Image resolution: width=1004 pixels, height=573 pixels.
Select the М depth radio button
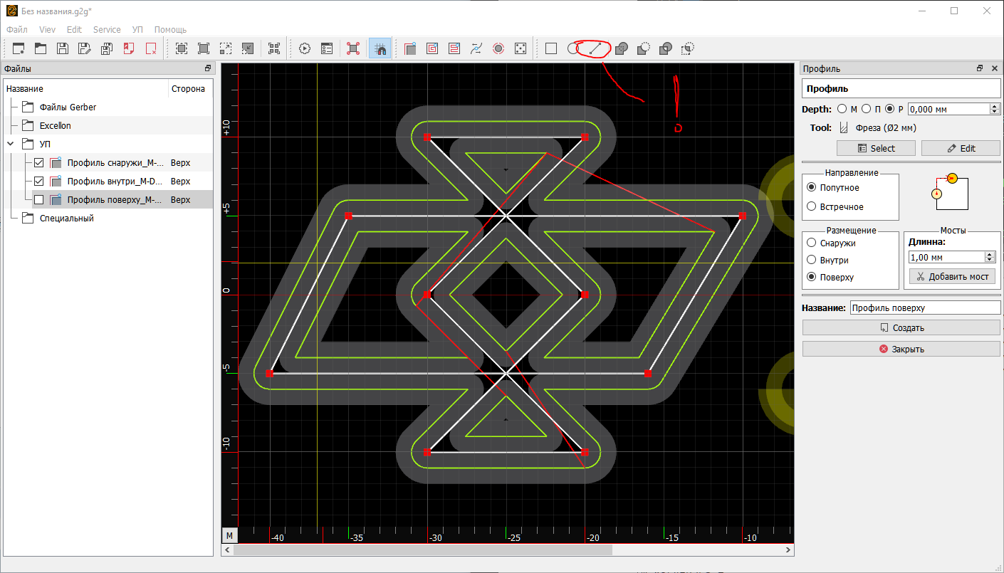(842, 109)
